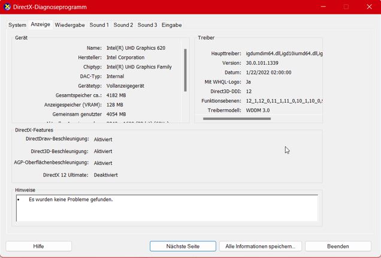Click Alle Informationen speichern button

(260, 246)
